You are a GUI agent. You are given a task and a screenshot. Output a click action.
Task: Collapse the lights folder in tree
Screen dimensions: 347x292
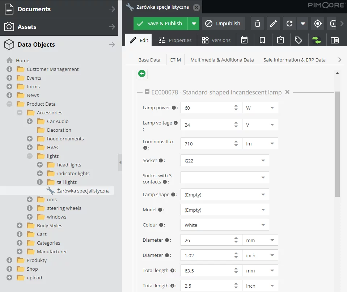pos(30,156)
